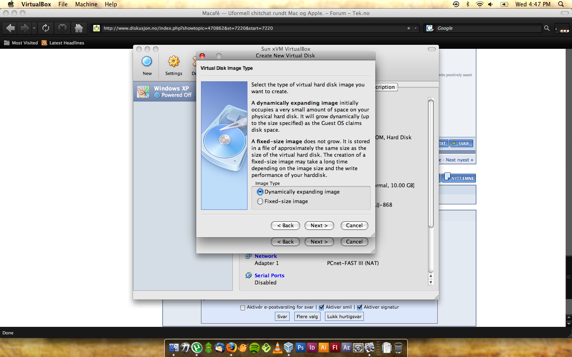
Task: Launch VLC cone icon in dock
Action: pyautogui.click(x=278, y=348)
